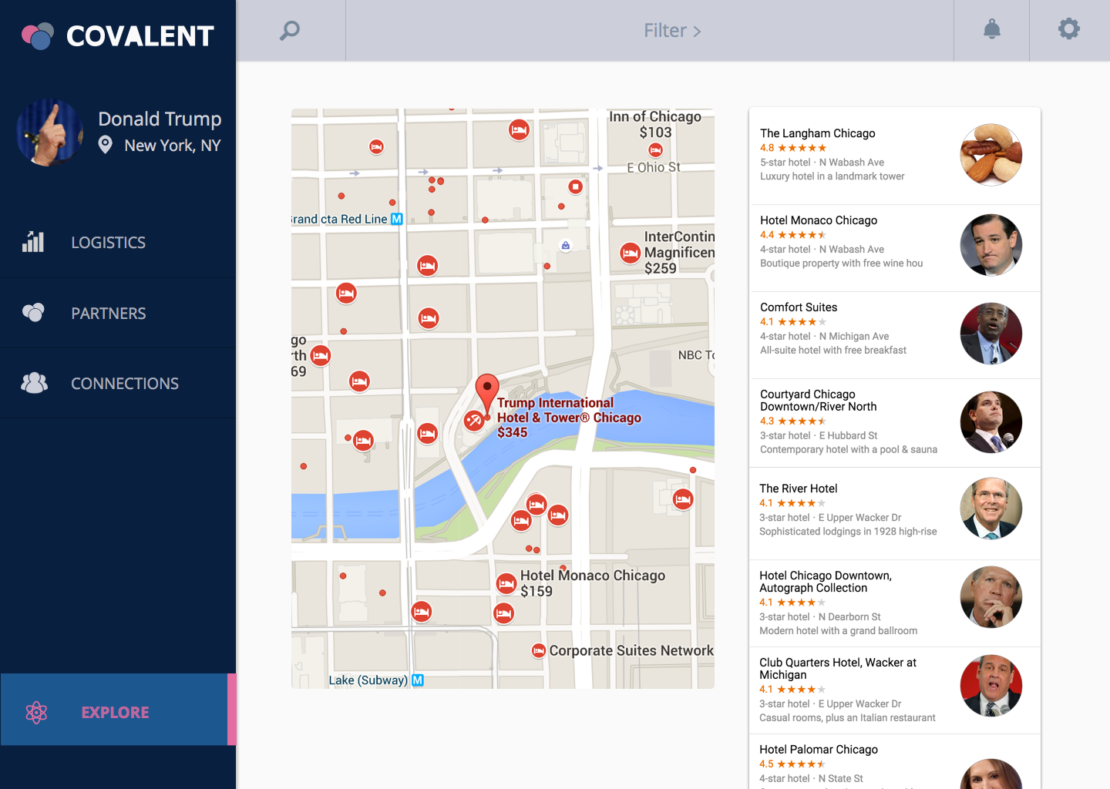
Task: Open settings gear icon
Action: [1069, 29]
